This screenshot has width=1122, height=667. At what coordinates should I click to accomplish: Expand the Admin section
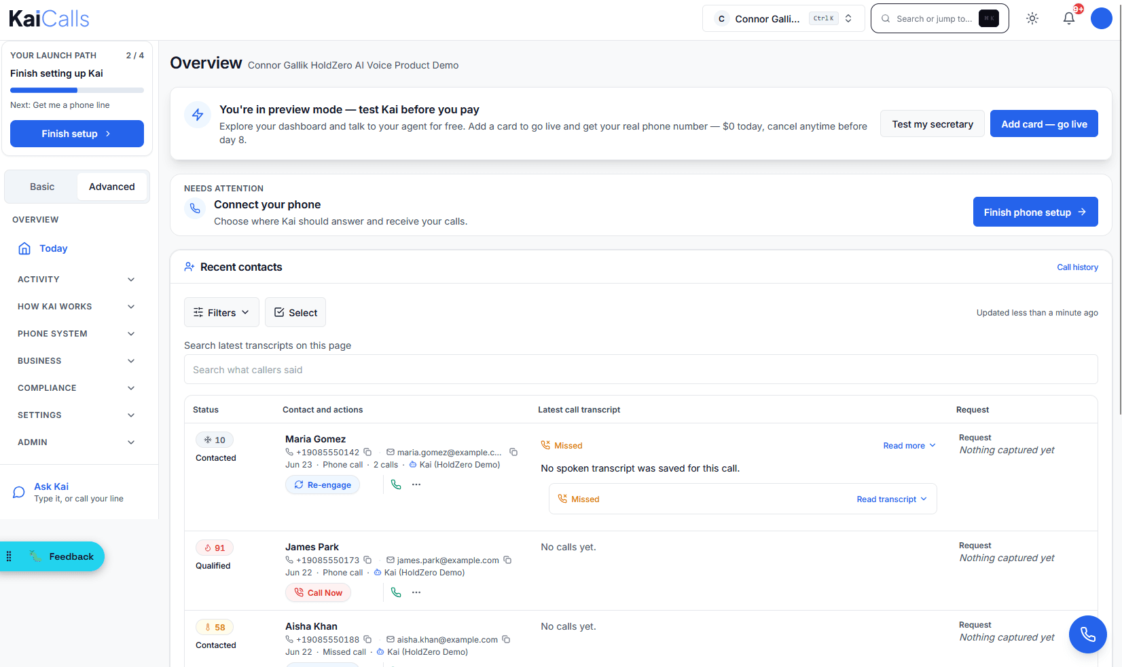[x=76, y=442]
